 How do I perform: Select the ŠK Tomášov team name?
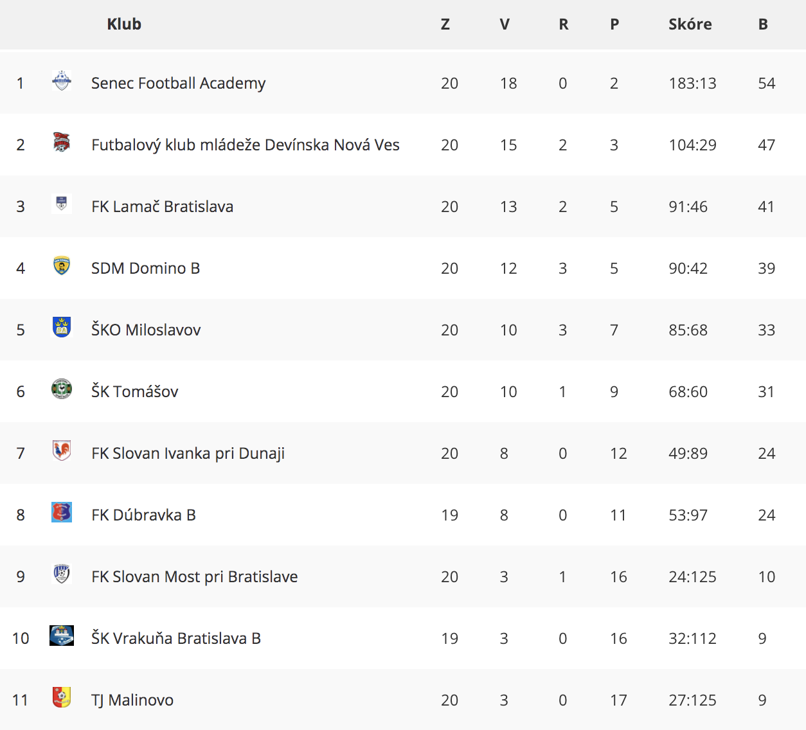[134, 391]
